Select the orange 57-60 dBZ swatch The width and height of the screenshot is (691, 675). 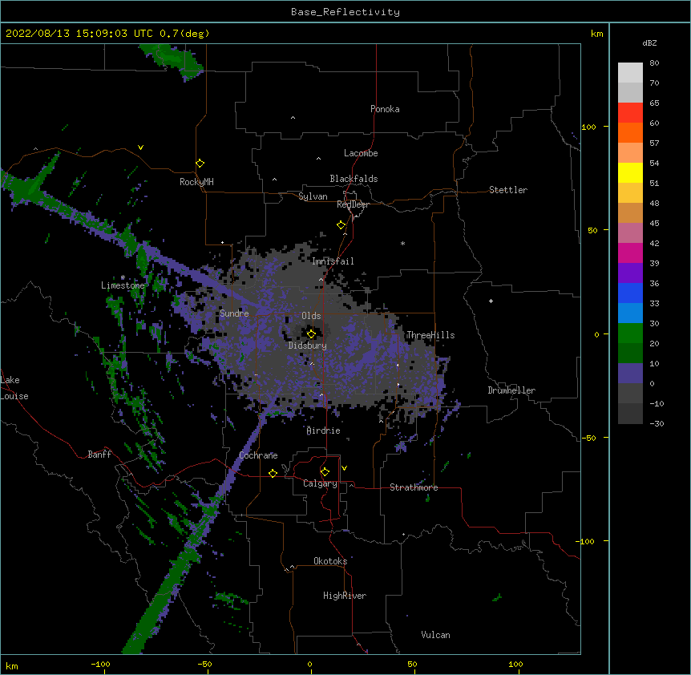point(630,133)
